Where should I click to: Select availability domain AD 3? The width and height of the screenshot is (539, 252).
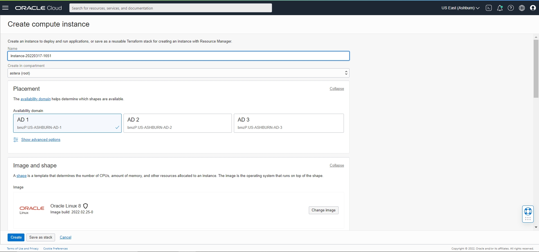(289, 123)
